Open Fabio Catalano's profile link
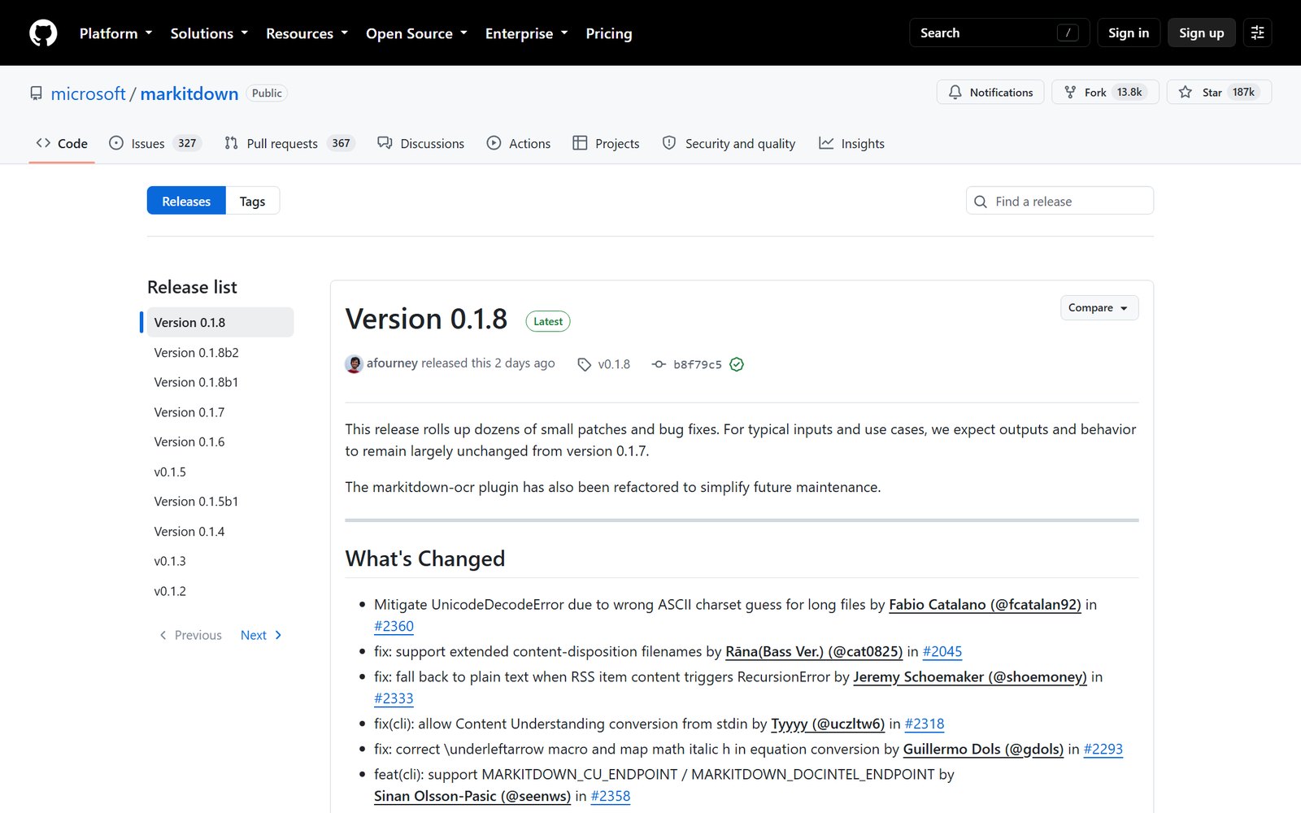Viewport: 1301px width, 813px height. click(x=985, y=605)
